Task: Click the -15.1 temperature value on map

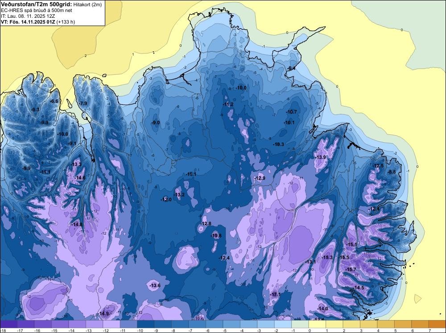Action: (x=351, y=245)
